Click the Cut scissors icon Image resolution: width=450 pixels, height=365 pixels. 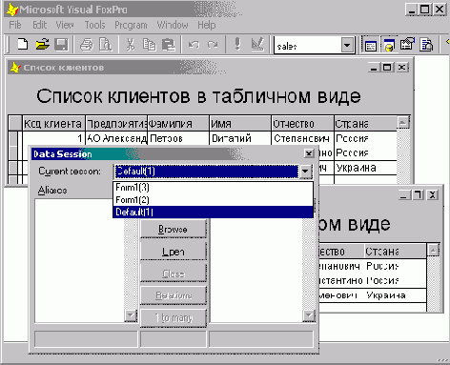(131, 45)
